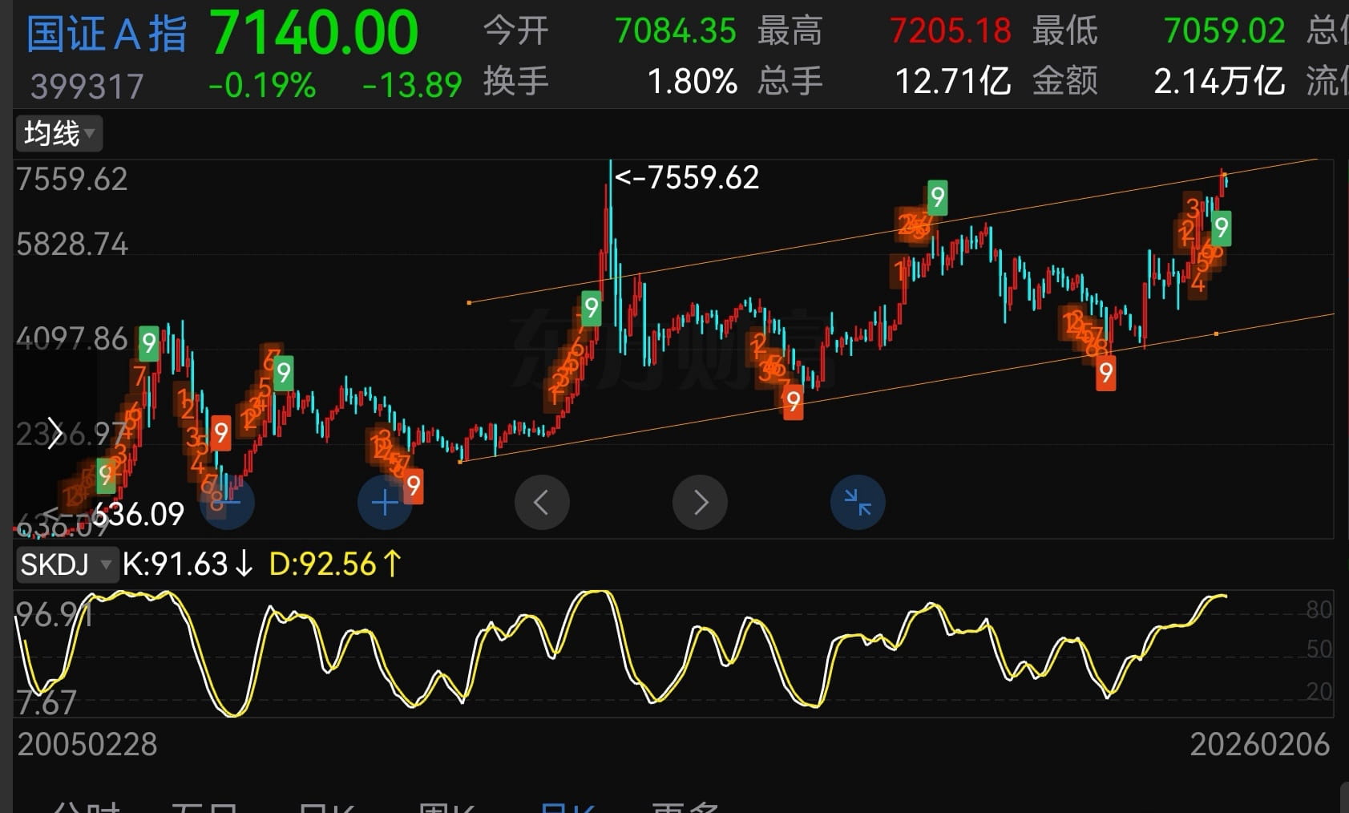
Task: Open the 更多 period options
Action: pyautogui.click(x=685, y=807)
